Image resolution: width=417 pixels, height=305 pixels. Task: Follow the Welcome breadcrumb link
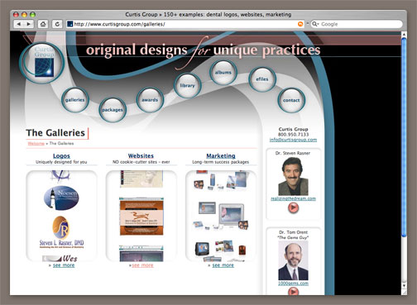point(36,144)
